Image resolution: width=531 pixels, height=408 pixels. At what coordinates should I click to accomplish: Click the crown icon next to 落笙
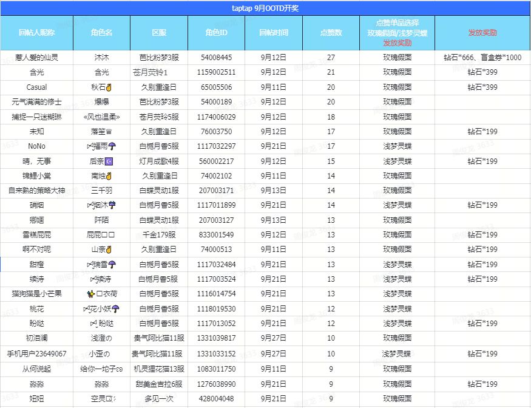pyautogui.click(x=109, y=132)
